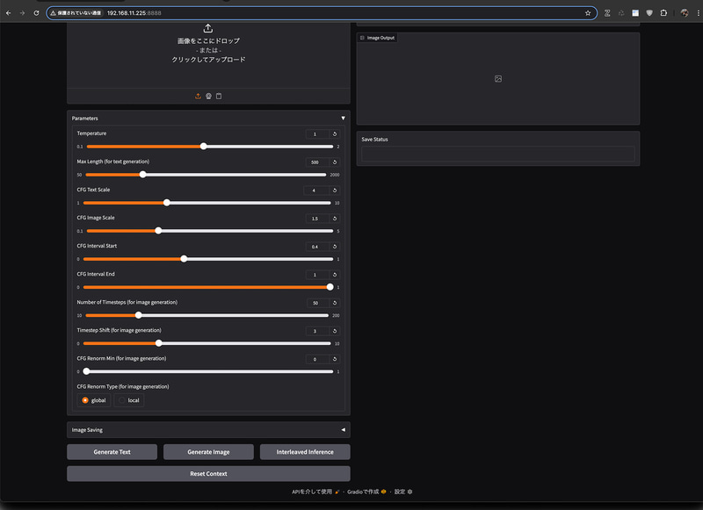Viewport: 703px width, 510px height.
Task: Select the clipboard paste icon under image input
Action: tap(219, 97)
